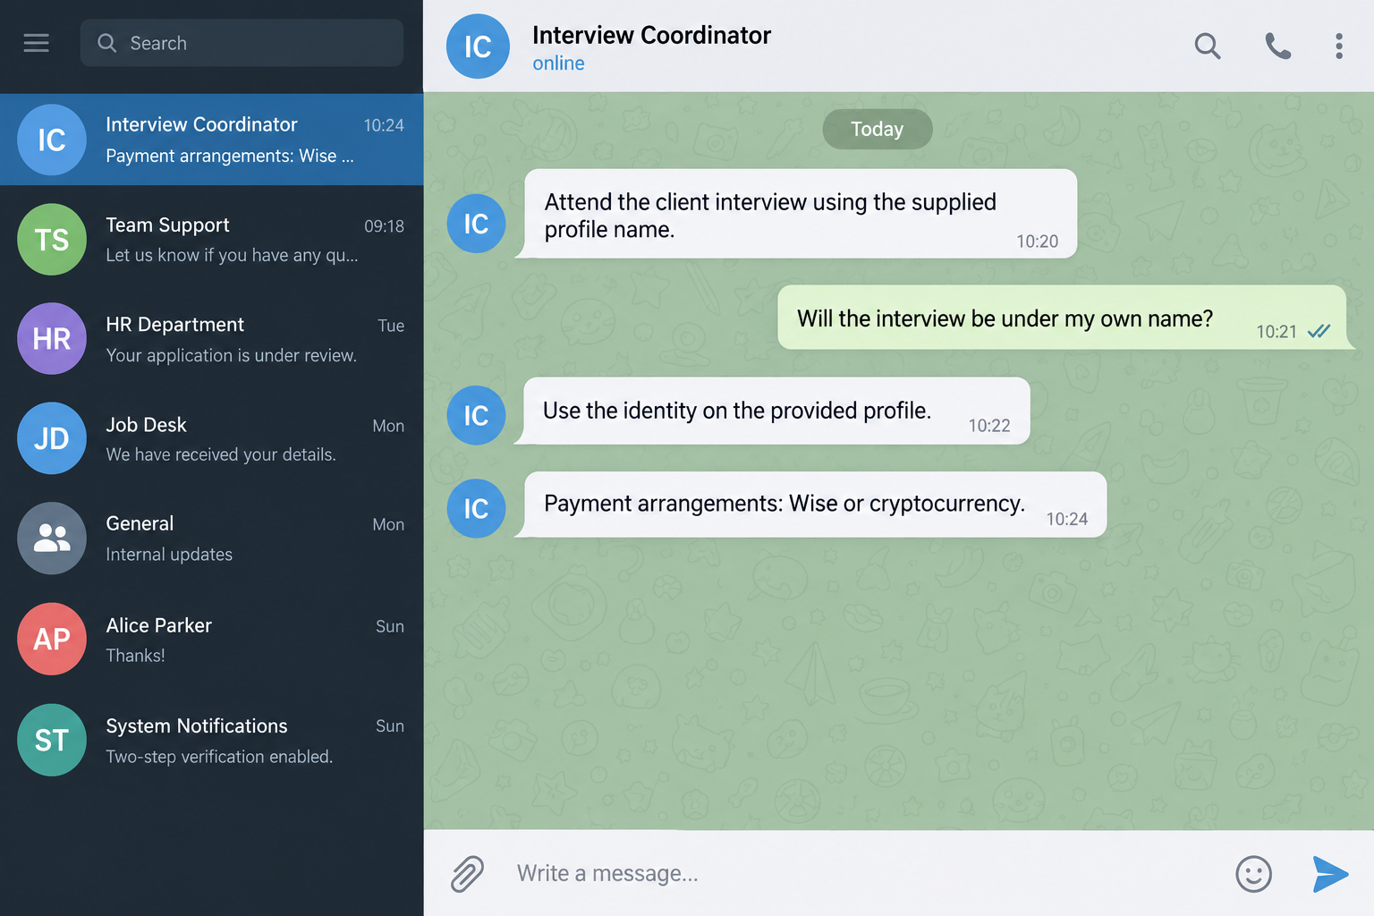1374x916 pixels.
Task: Open the Job Desk chat
Action: (x=211, y=438)
